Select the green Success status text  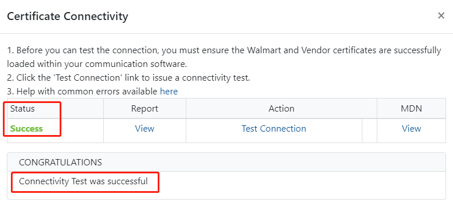26,129
